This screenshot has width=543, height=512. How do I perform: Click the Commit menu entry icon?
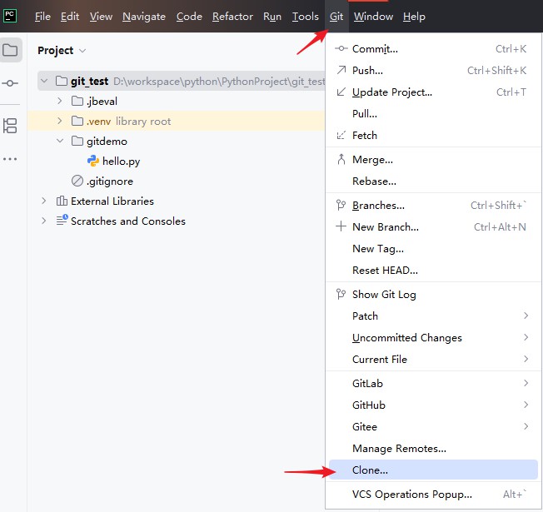[x=341, y=48]
